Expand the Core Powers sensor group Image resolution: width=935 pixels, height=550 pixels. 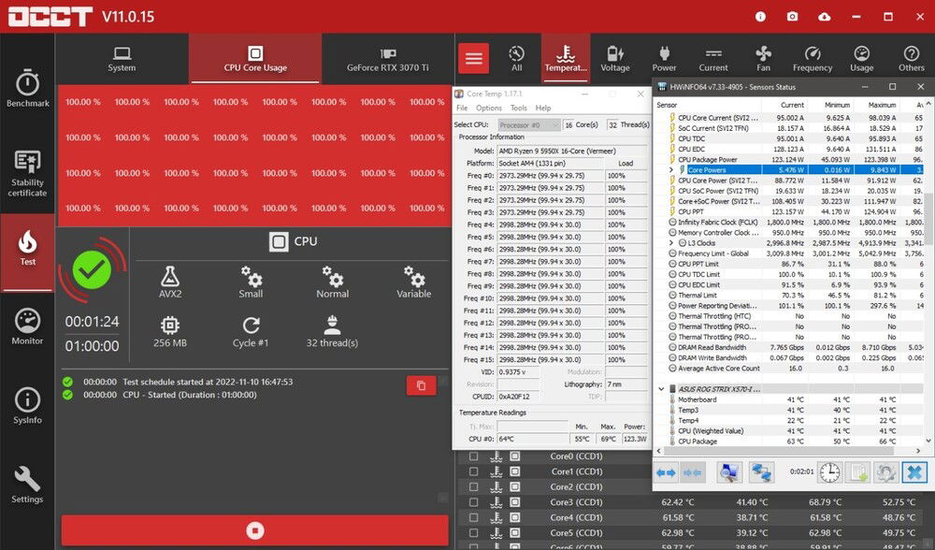(x=671, y=170)
